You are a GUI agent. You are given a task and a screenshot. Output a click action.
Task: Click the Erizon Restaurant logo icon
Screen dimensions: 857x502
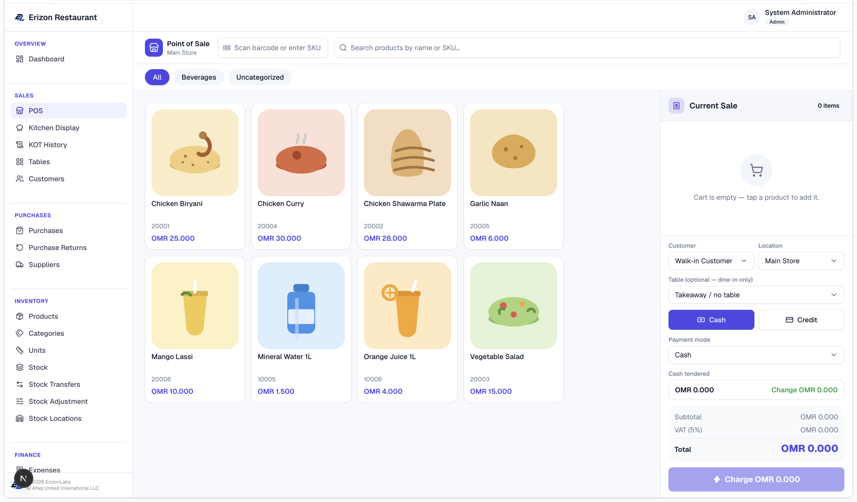click(20, 18)
